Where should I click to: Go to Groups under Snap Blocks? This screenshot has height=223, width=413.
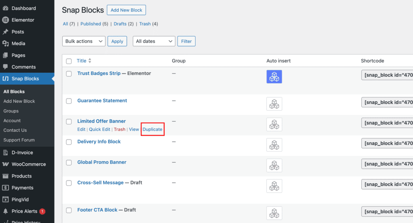tap(11, 111)
